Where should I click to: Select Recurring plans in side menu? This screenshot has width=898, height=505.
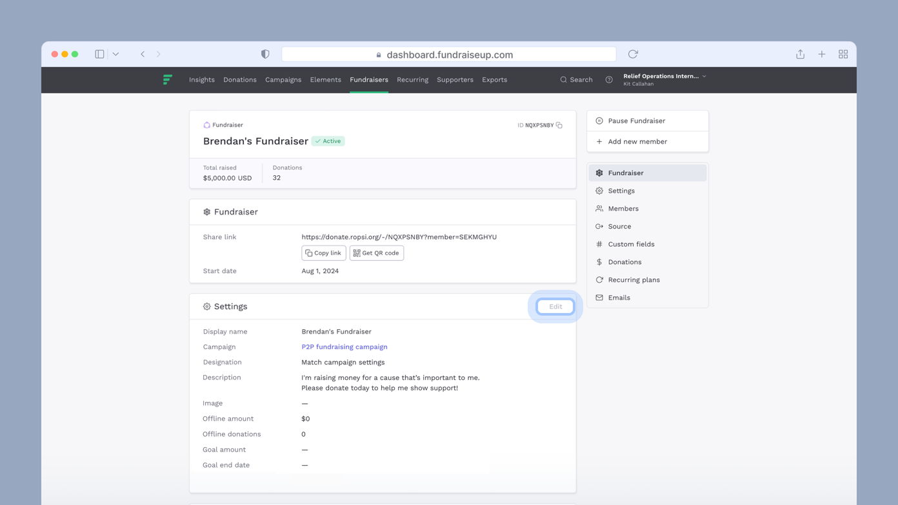[x=634, y=280]
